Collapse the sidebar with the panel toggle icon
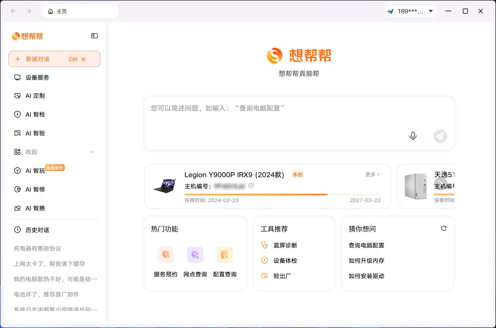This screenshot has height=328, width=496. coord(94,36)
